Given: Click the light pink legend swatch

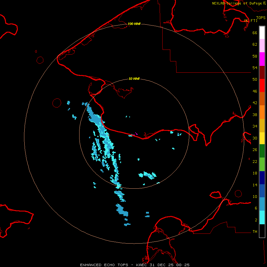Looking at the screenshot, I should click(x=262, y=46).
